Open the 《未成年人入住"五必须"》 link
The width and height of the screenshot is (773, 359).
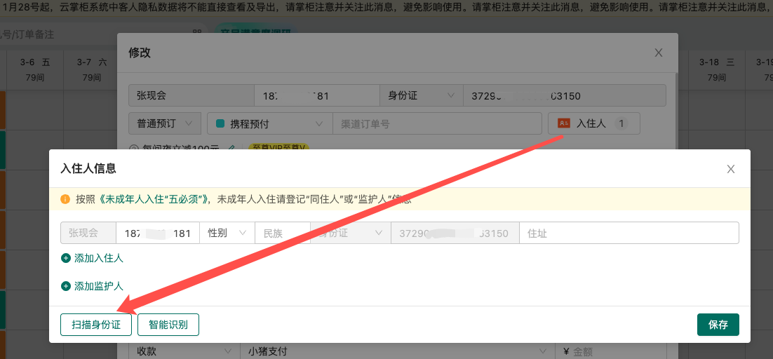(x=155, y=199)
